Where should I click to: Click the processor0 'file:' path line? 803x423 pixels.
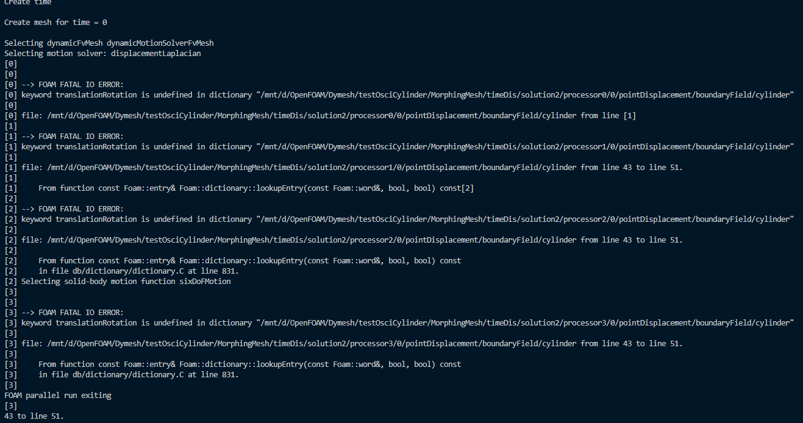click(329, 116)
